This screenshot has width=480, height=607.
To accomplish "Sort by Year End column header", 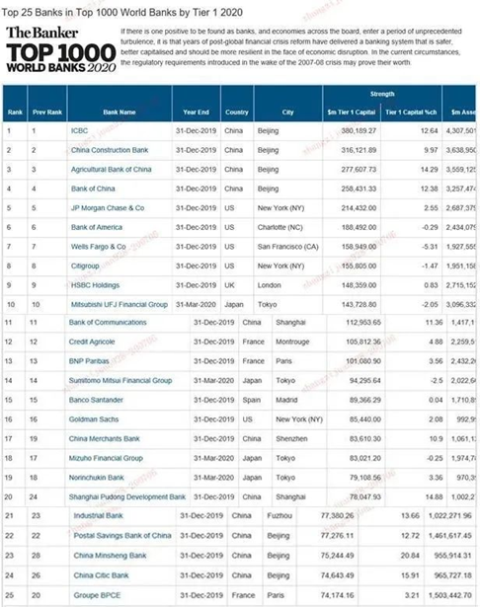I will [x=196, y=113].
